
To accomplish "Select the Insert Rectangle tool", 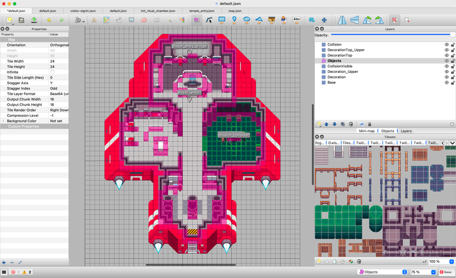I will (222, 19).
